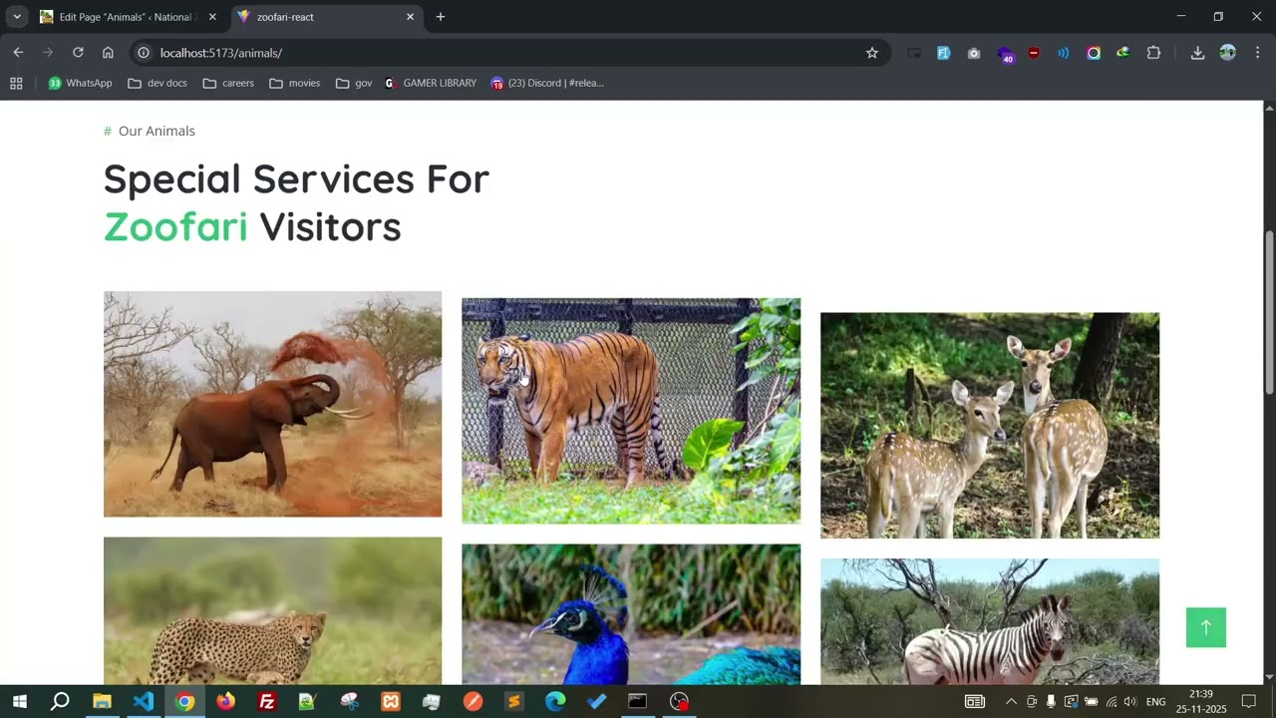Open the movies bookmarks folder
Image resolution: width=1276 pixels, height=718 pixels.
click(x=294, y=83)
